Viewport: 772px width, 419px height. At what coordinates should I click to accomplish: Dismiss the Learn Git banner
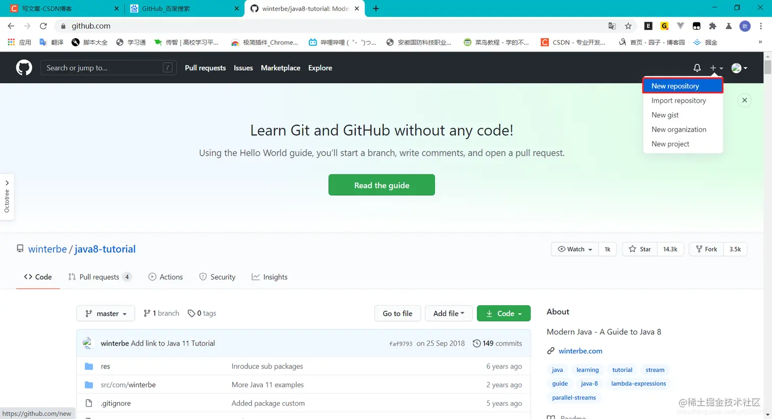click(744, 100)
